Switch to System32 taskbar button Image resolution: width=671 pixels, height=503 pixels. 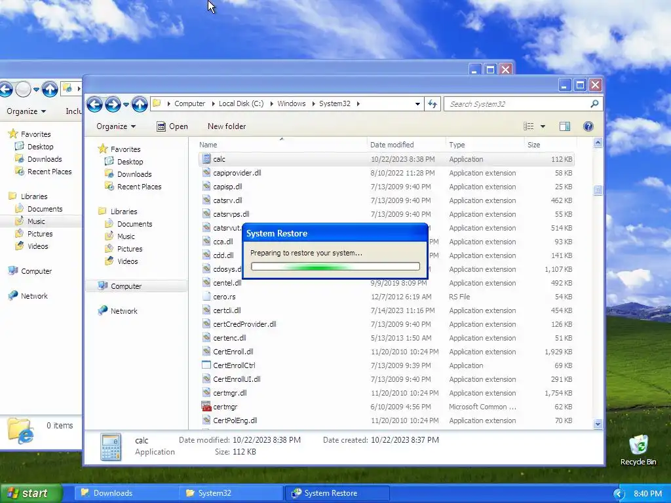tap(231, 493)
